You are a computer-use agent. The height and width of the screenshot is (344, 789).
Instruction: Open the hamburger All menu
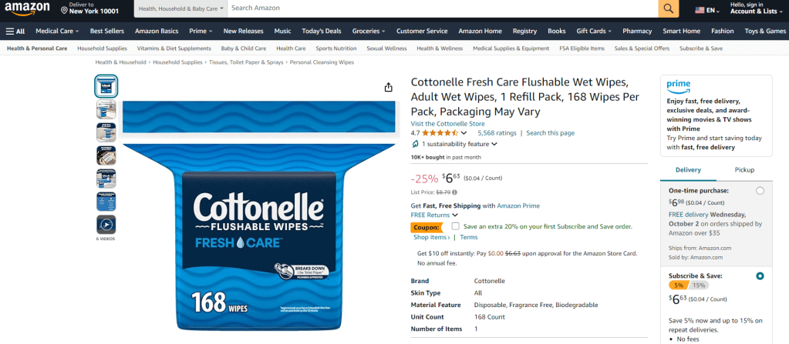[15, 31]
